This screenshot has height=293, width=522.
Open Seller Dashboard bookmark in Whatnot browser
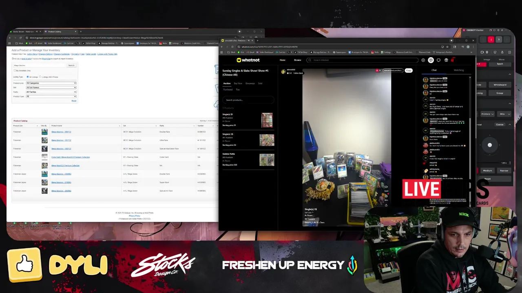[266, 52]
